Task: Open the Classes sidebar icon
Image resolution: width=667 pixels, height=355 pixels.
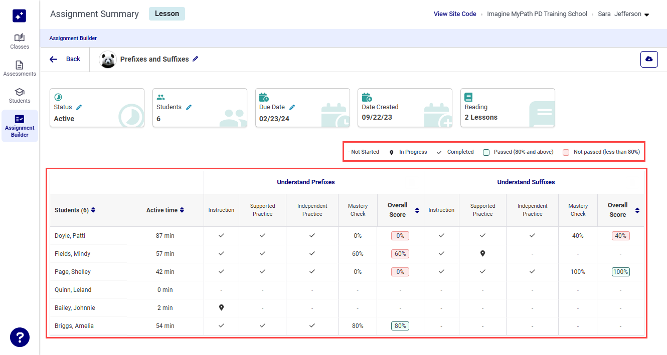Action: coord(20,41)
